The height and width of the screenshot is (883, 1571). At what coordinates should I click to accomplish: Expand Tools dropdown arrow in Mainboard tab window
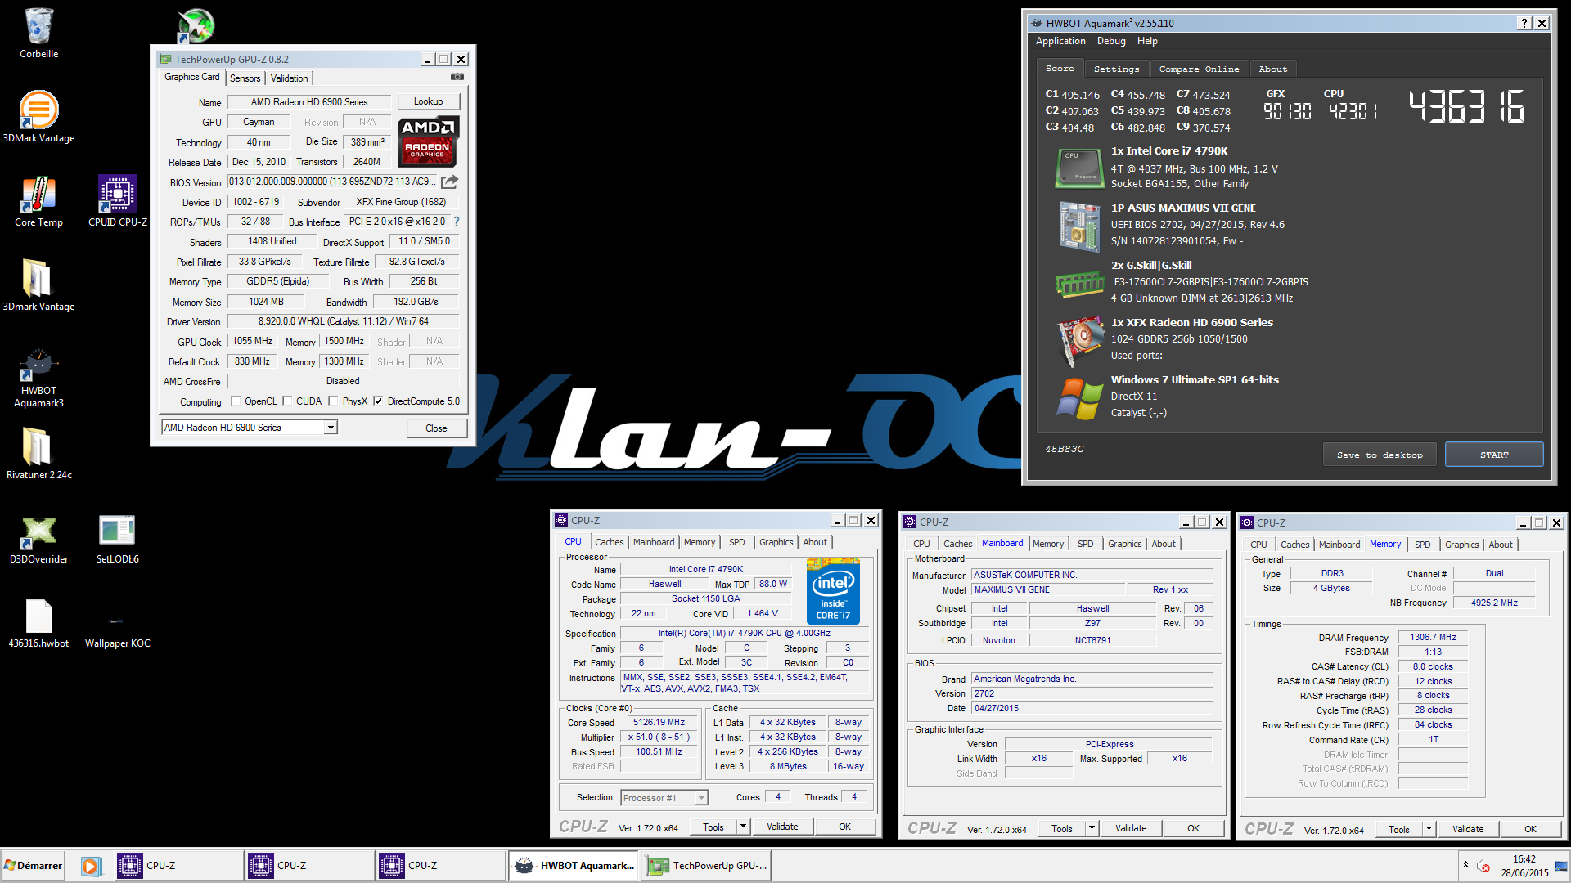(x=1092, y=828)
